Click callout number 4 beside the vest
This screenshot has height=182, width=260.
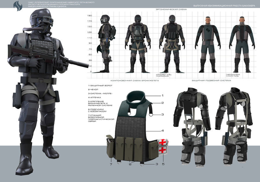(x=162, y=131)
